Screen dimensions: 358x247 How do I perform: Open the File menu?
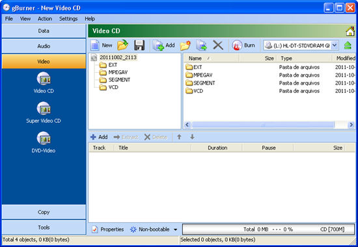tap(9, 19)
